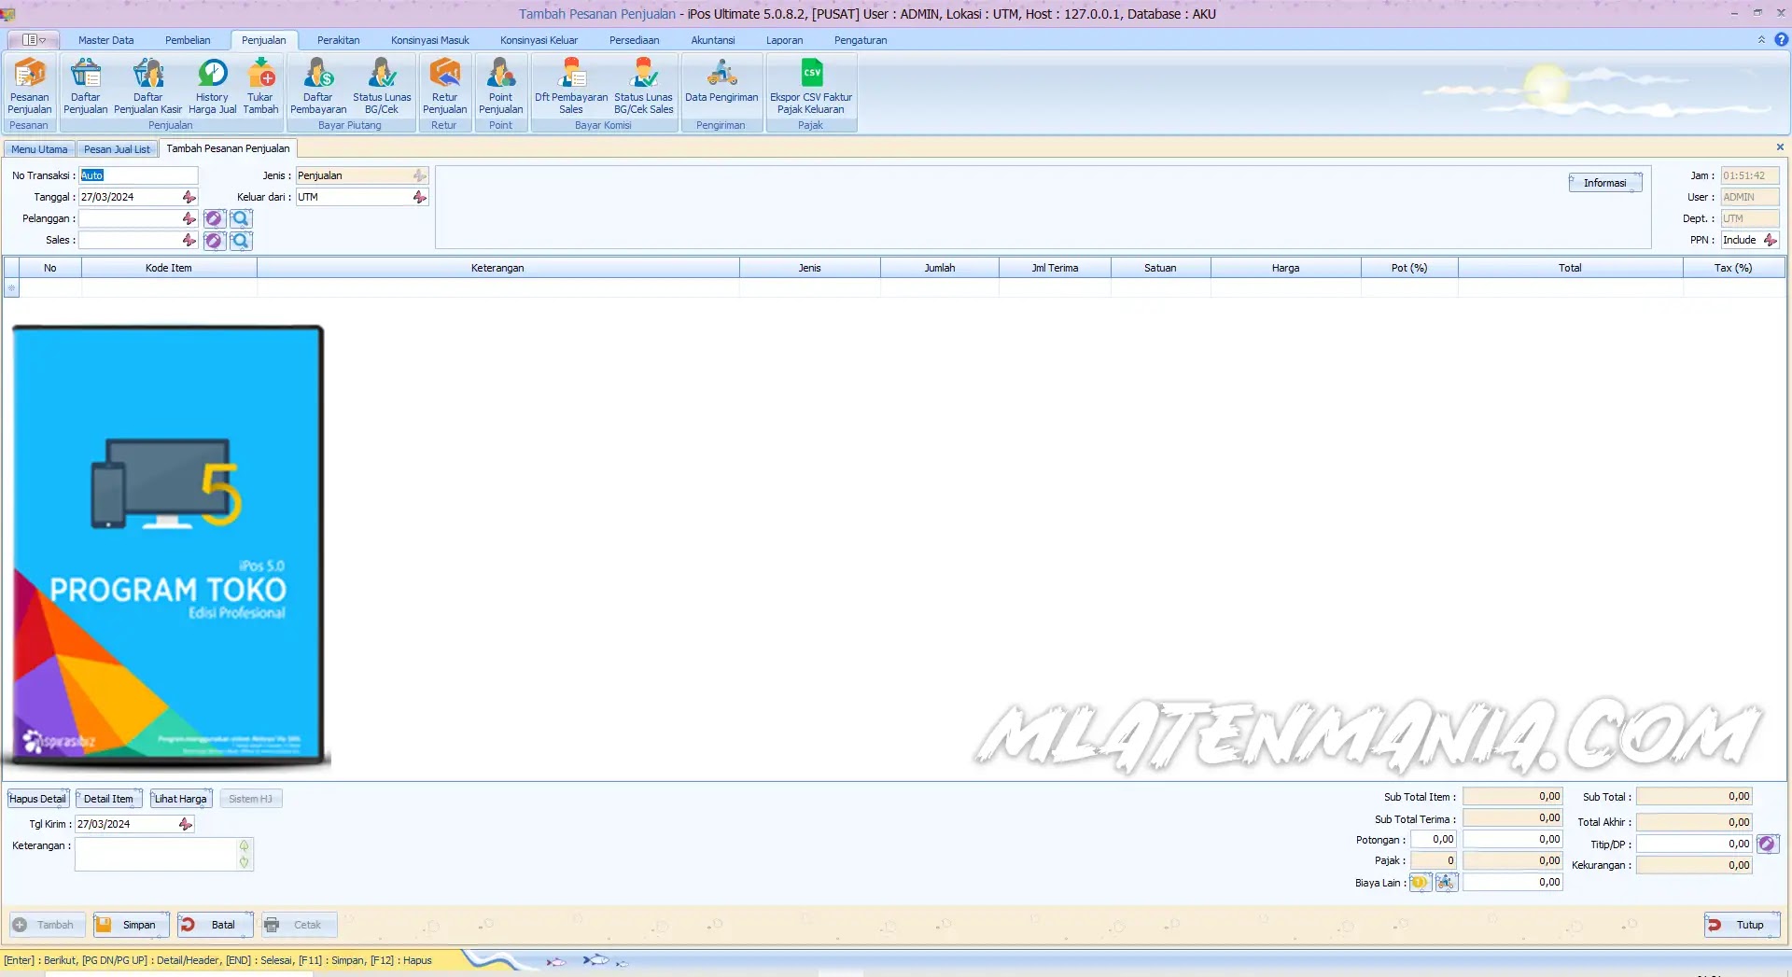This screenshot has width=1792, height=977.
Task: Switch to Pengaturan ribbon tab
Action: pyautogui.click(x=861, y=40)
